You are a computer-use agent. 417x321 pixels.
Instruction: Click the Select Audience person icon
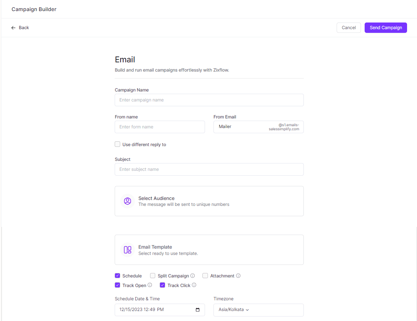coord(127,201)
